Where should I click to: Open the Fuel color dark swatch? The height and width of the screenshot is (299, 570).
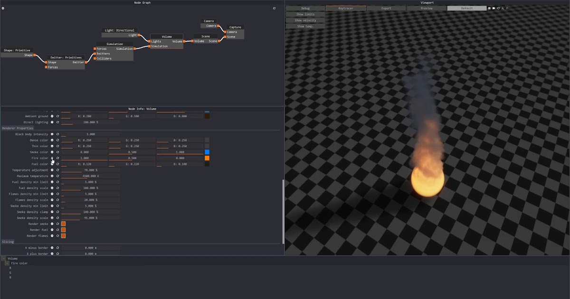tap(207, 164)
